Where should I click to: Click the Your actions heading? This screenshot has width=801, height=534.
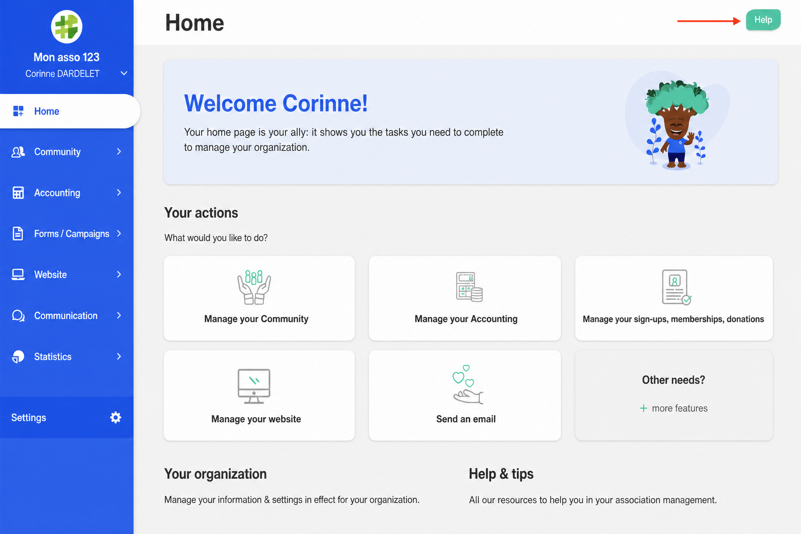[201, 213]
